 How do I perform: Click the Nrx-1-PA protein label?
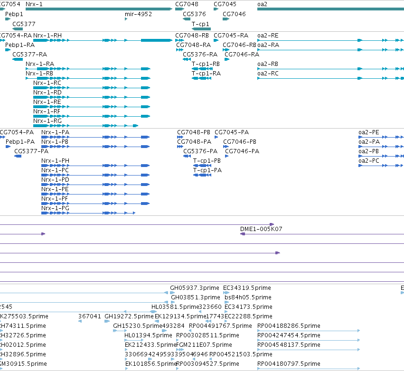tap(55, 132)
